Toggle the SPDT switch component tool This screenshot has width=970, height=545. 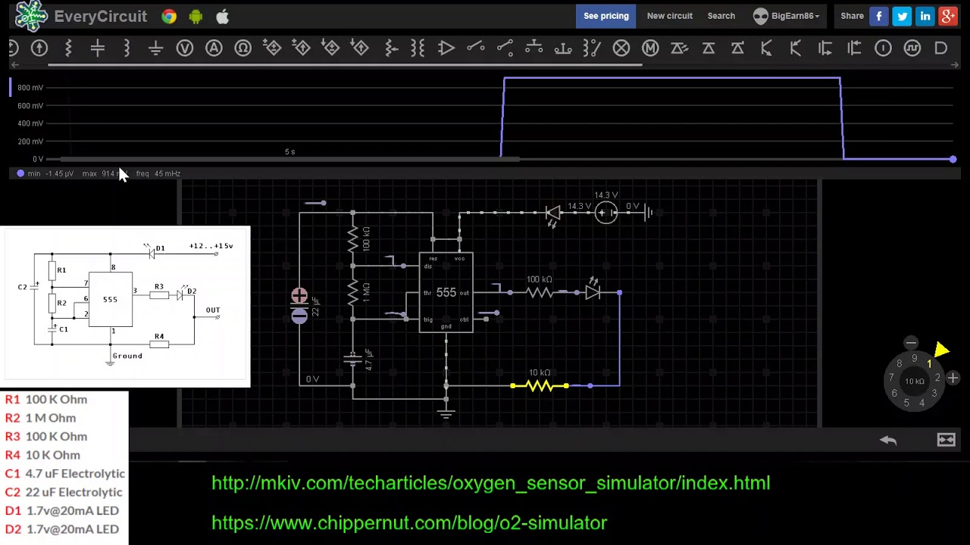tap(505, 48)
